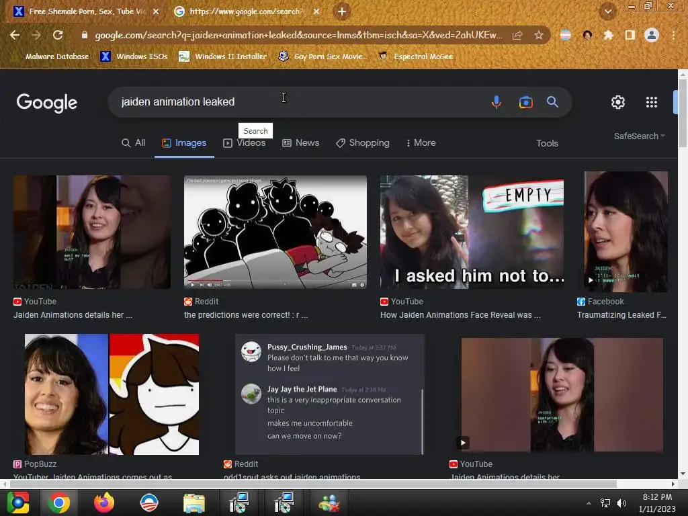Open the 'EMPTY' thumbnail image

pos(472,232)
